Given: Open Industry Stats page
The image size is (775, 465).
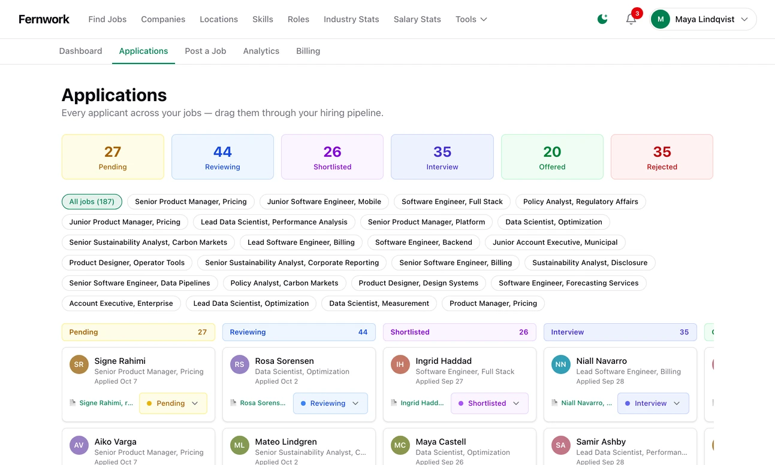Looking at the screenshot, I should tap(351, 19).
